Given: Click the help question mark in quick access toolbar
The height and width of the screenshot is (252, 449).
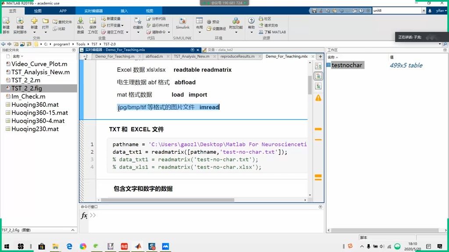Looking at the screenshot, I should [361, 10].
